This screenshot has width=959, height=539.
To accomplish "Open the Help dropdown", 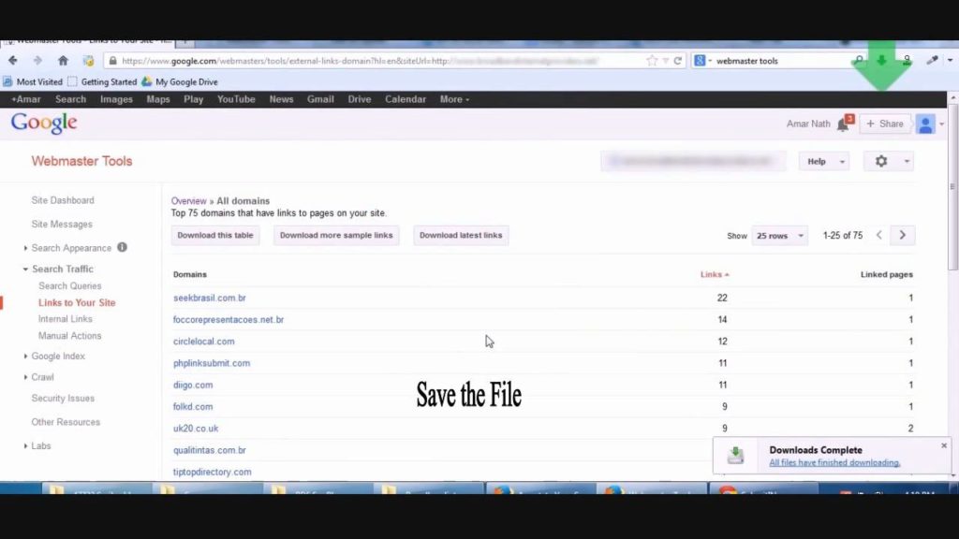I will (x=824, y=161).
